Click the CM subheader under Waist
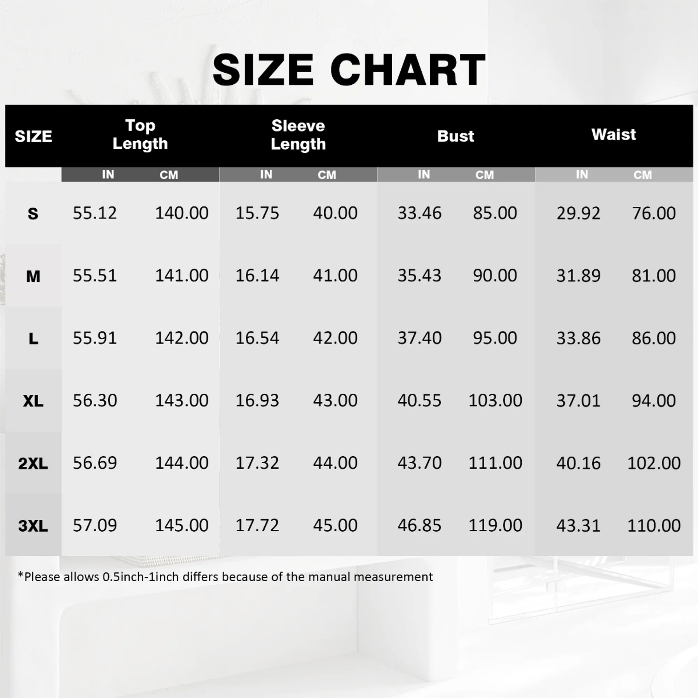 [642, 175]
